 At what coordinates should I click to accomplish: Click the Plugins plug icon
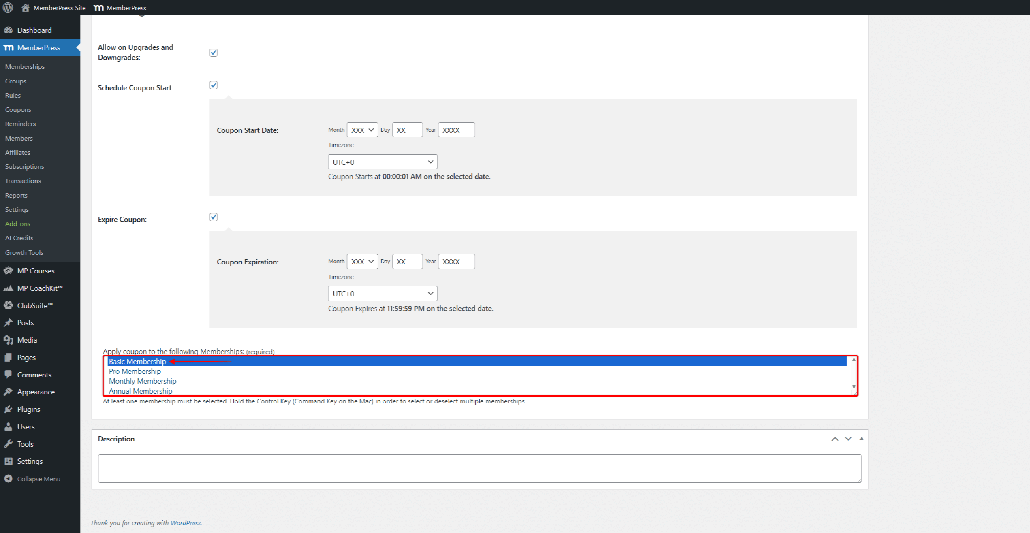tap(8, 409)
